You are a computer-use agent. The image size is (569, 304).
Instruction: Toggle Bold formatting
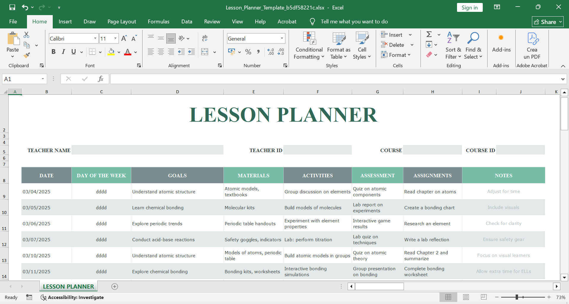tap(53, 52)
